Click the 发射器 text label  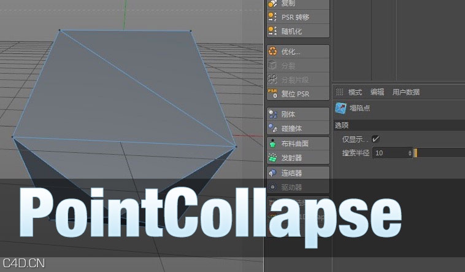291,158
